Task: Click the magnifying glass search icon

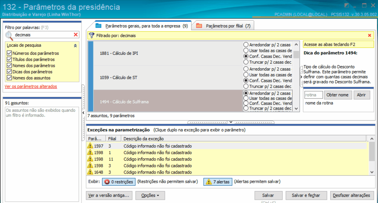Action: [9, 35]
